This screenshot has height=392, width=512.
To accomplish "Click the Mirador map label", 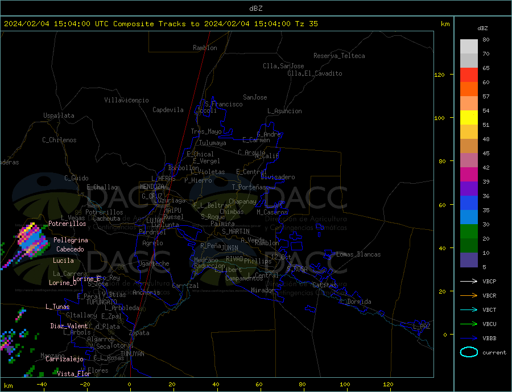I will pyautogui.click(x=263, y=290).
